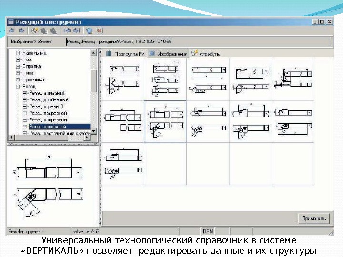Viewport: 343px width, 257px height.
Task: Select the Протяжка label in the tree
Action: click(x=33, y=80)
